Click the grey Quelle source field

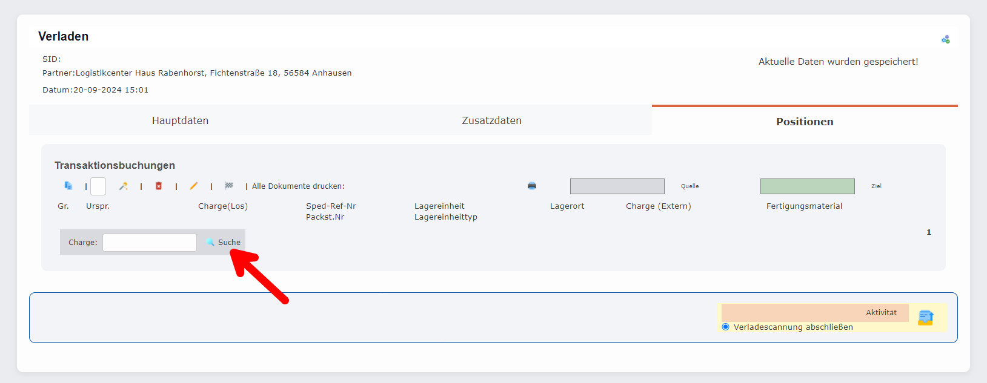click(617, 186)
